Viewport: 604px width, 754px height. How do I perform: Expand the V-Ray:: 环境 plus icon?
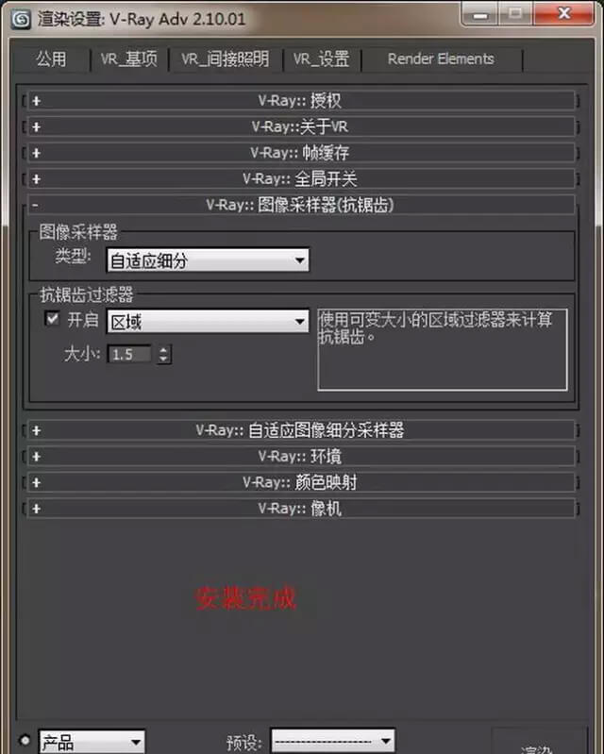(36, 457)
